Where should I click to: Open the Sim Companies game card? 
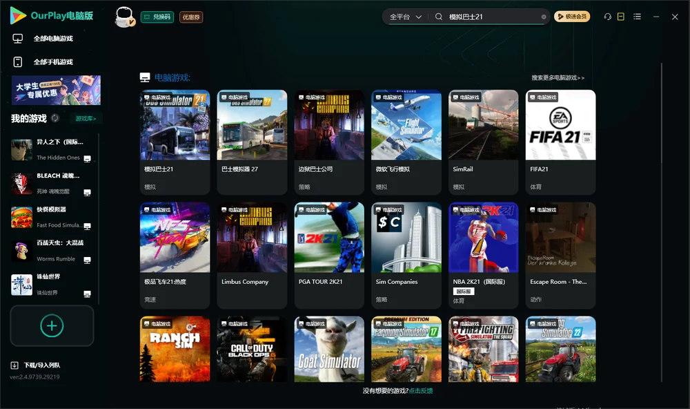(406, 255)
